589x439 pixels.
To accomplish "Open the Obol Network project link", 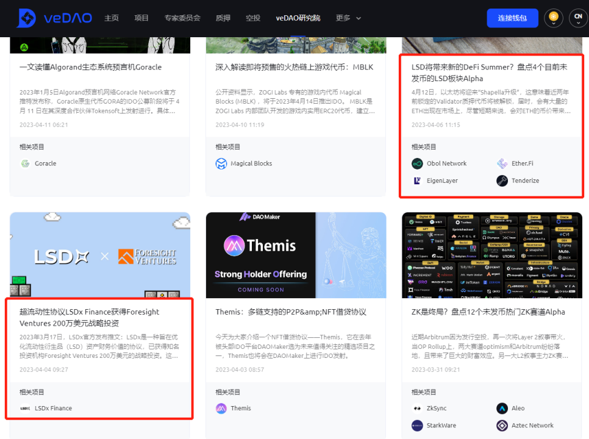I will click(x=447, y=163).
